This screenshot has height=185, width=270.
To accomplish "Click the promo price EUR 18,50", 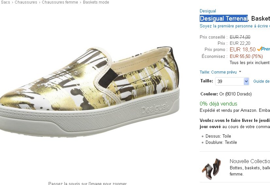I will point(243,50).
